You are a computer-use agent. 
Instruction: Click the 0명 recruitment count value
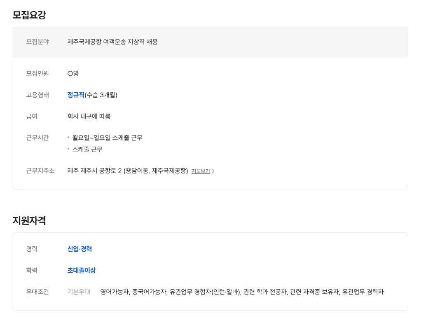click(73, 73)
